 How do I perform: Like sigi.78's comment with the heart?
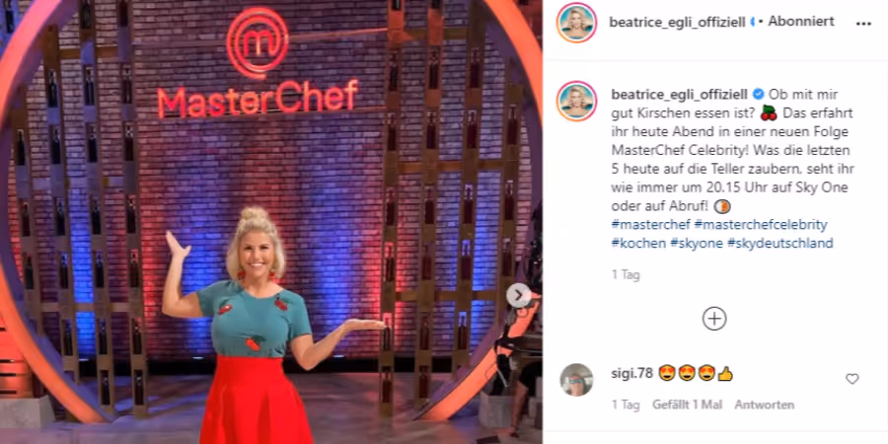pyautogui.click(x=851, y=379)
